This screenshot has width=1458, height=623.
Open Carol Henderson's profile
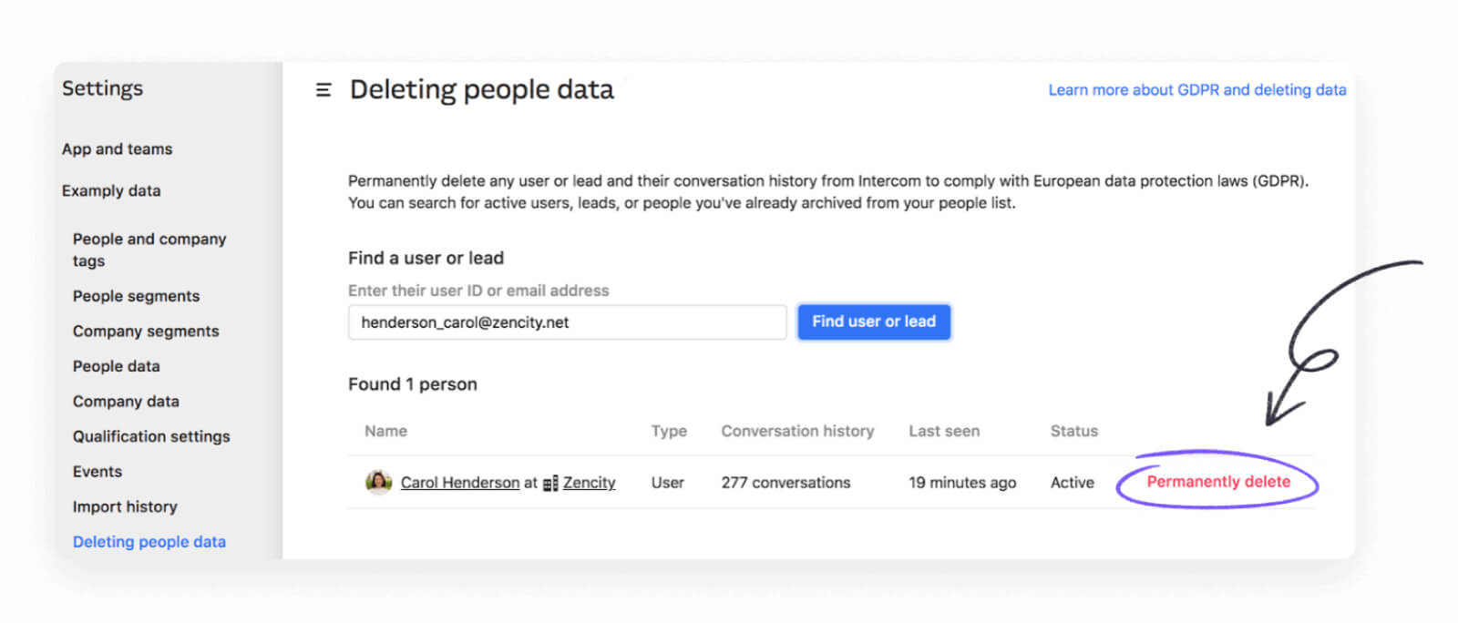(x=459, y=482)
